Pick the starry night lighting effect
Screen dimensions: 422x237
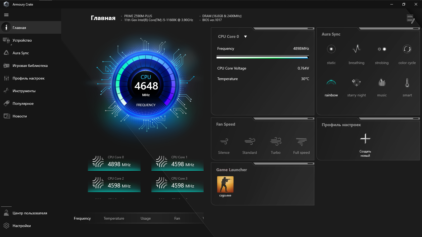[356, 83]
